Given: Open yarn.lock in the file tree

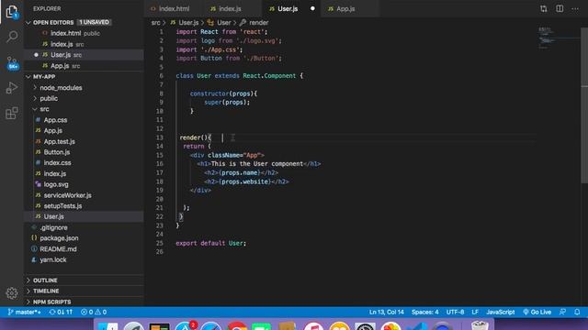Looking at the screenshot, I should (53, 259).
